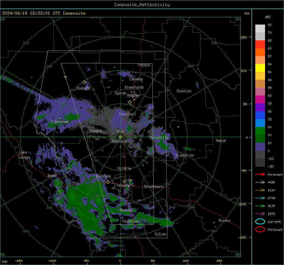Click the Hanna town label
Viewport: 284px width, 265px height.
(x=221, y=141)
